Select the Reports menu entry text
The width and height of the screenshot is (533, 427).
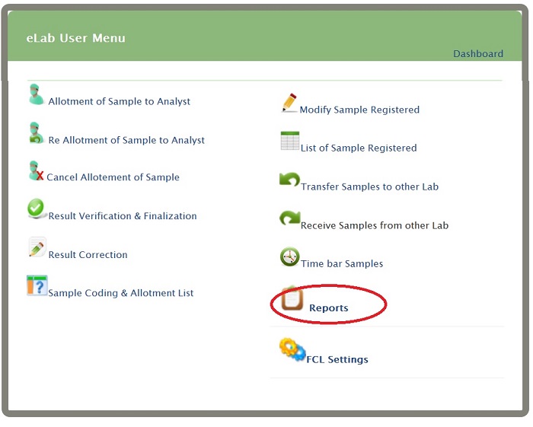[328, 308]
